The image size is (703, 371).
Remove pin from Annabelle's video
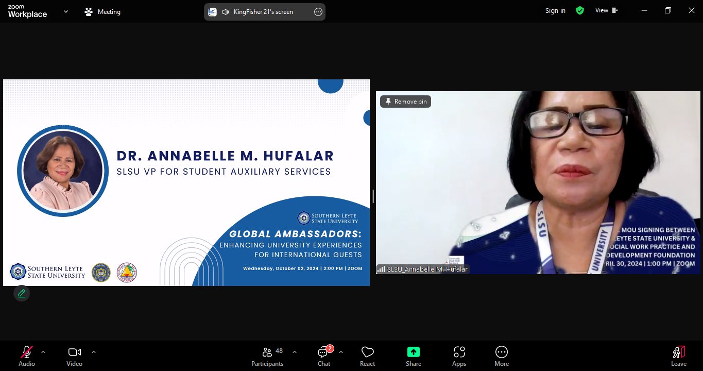point(406,102)
